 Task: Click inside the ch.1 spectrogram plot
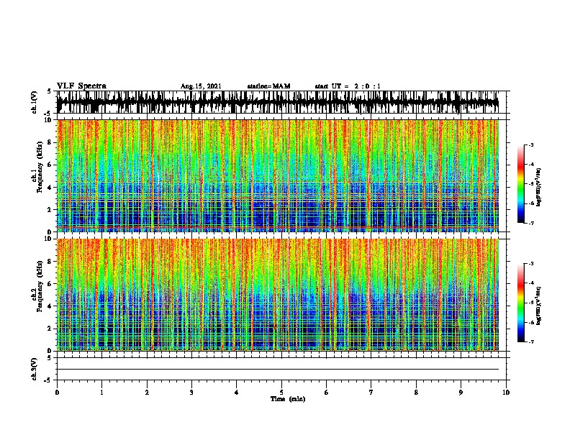(x=278, y=175)
